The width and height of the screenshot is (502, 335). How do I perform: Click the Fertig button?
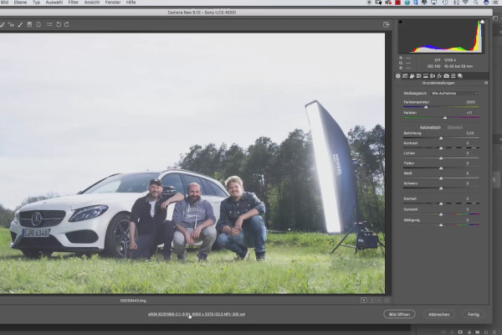tap(474, 314)
